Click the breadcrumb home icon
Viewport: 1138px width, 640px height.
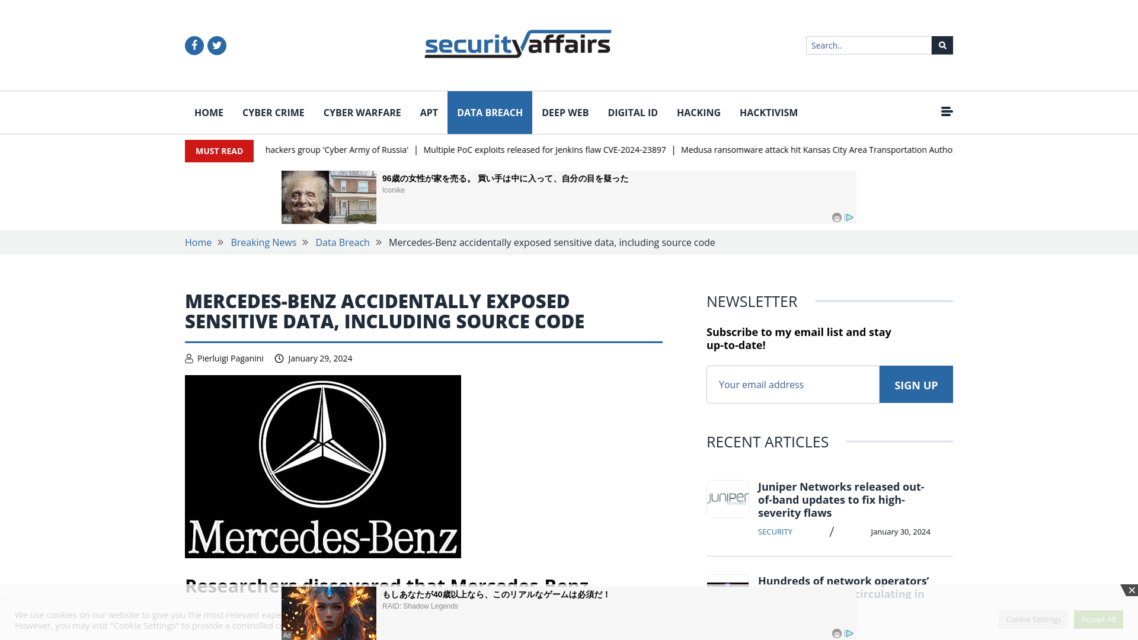coord(199,242)
